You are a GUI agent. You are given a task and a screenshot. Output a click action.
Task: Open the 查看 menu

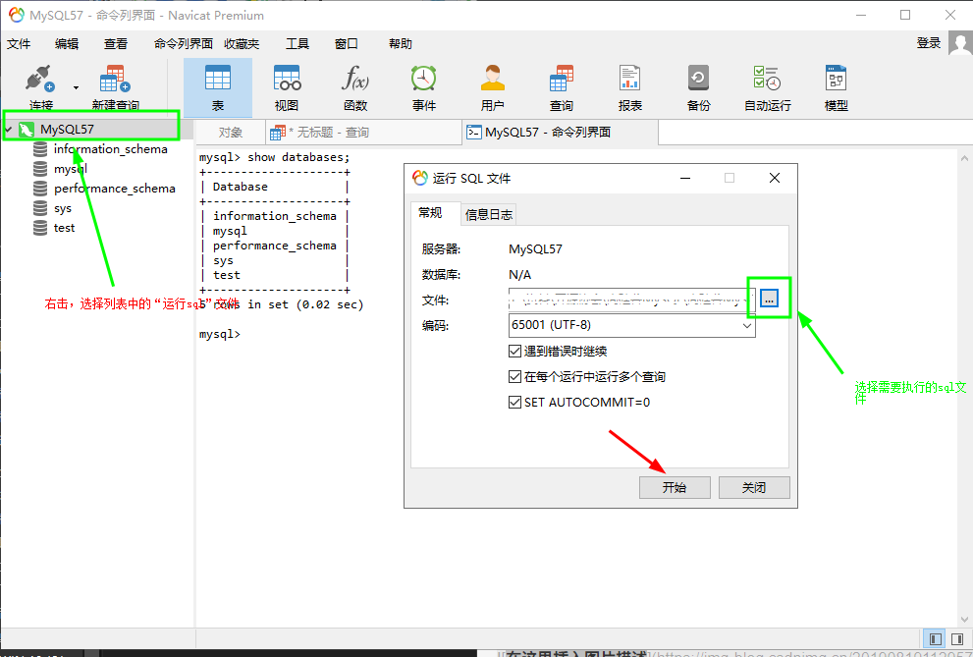[116, 44]
